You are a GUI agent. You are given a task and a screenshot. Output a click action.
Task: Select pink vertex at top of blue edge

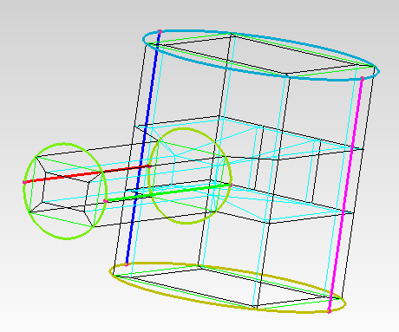(x=160, y=31)
